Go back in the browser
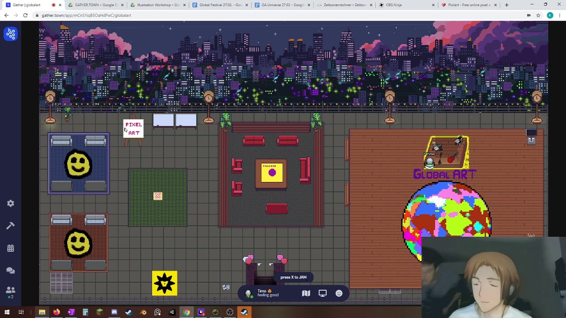This screenshot has height=318, width=566. coord(6,15)
